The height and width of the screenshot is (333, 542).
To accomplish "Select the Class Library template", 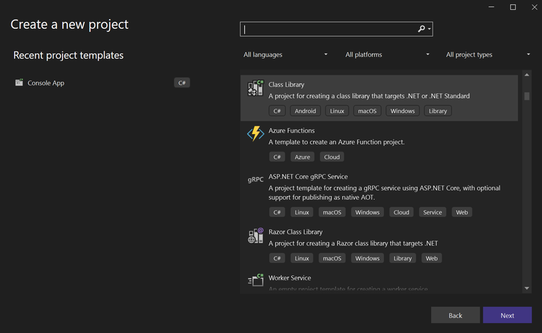I will 379,98.
